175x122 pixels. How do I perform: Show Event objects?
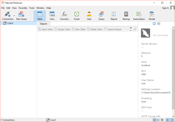(x=77, y=16)
